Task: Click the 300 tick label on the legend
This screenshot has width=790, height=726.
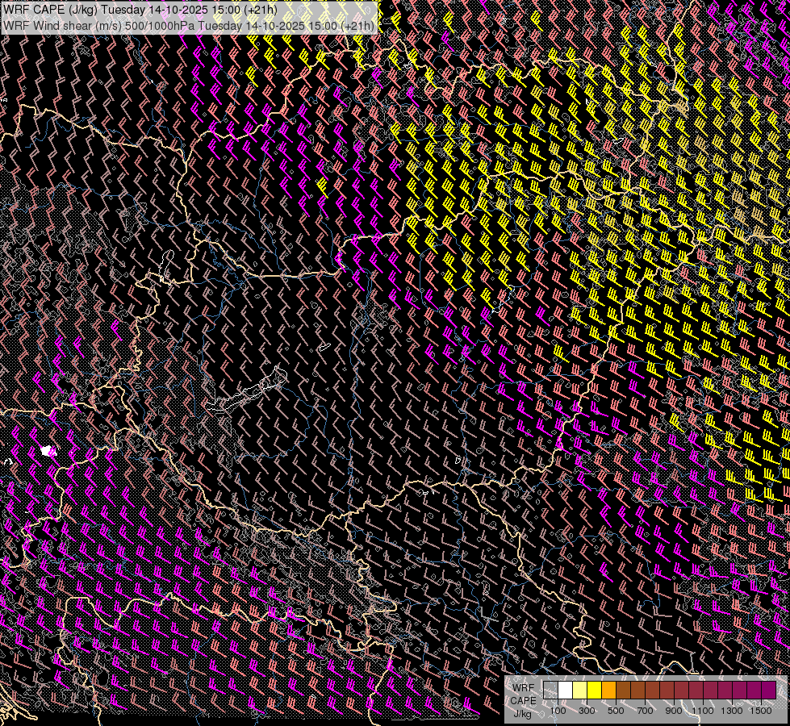Action: tap(587, 711)
